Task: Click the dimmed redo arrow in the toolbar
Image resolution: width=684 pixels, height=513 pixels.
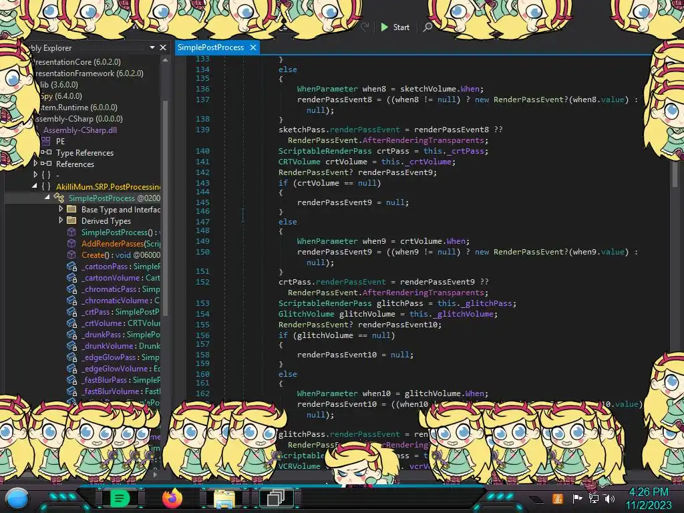Action: [365, 27]
